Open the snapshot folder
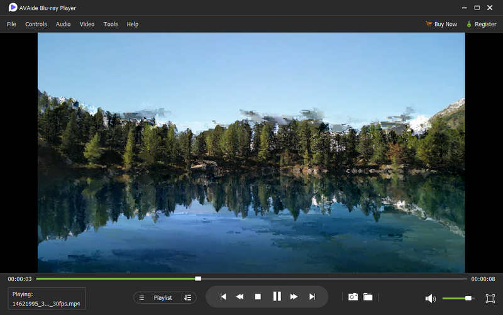 pyautogui.click(x=368, y=297)
